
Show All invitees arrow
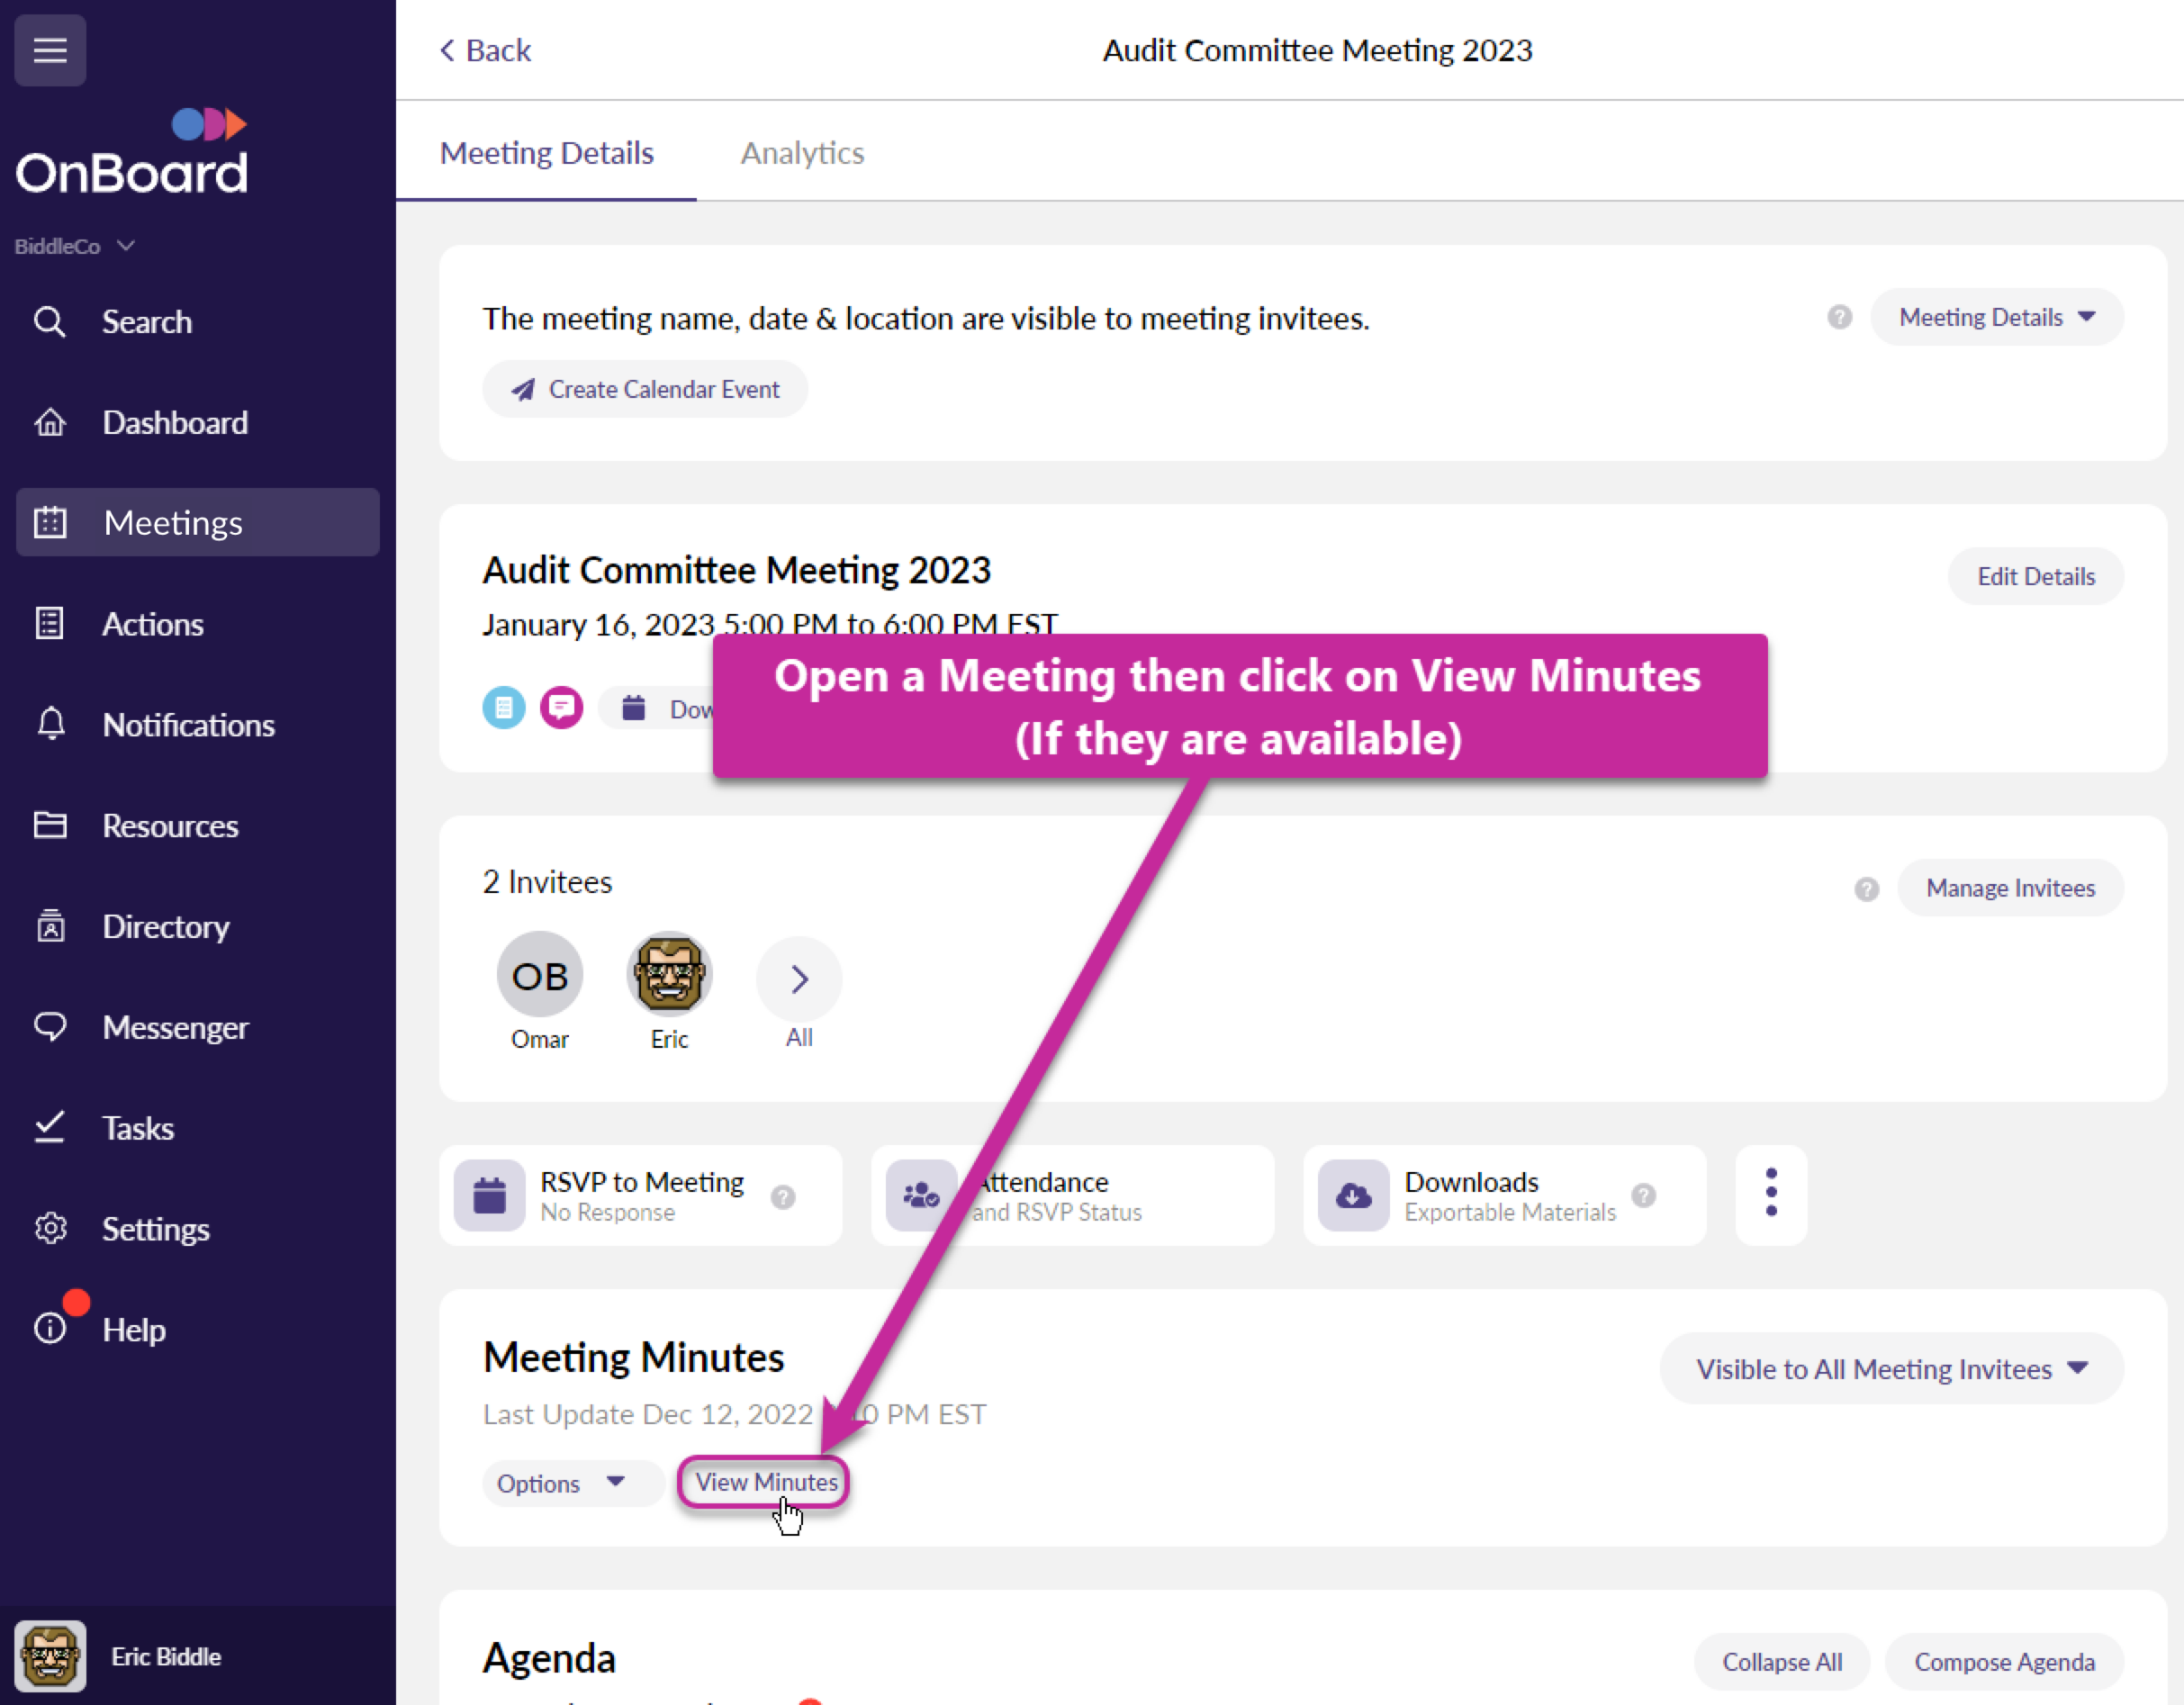[798, 979]
